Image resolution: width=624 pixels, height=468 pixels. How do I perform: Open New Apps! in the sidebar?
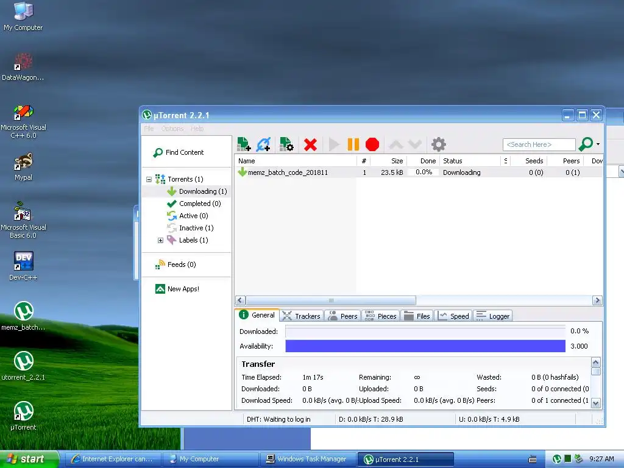pyautogui.click(x=177, y=289)
